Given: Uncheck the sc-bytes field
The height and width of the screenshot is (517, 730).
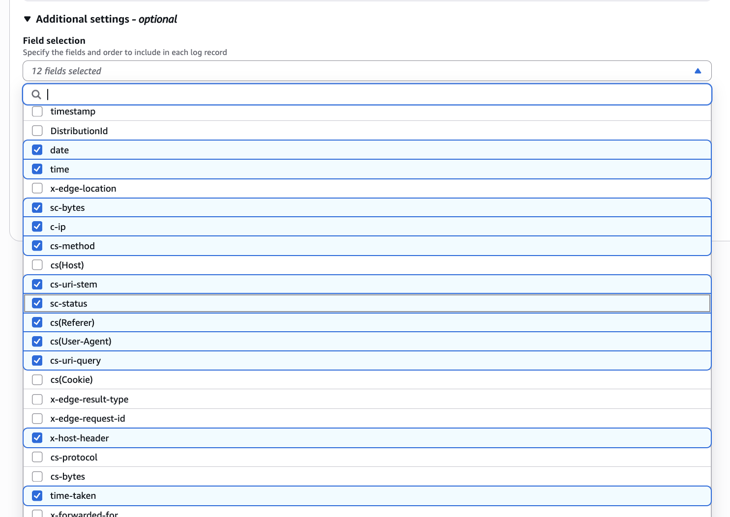Looking at the screenshot, I should pyautogui.click(x=37, y=207).
